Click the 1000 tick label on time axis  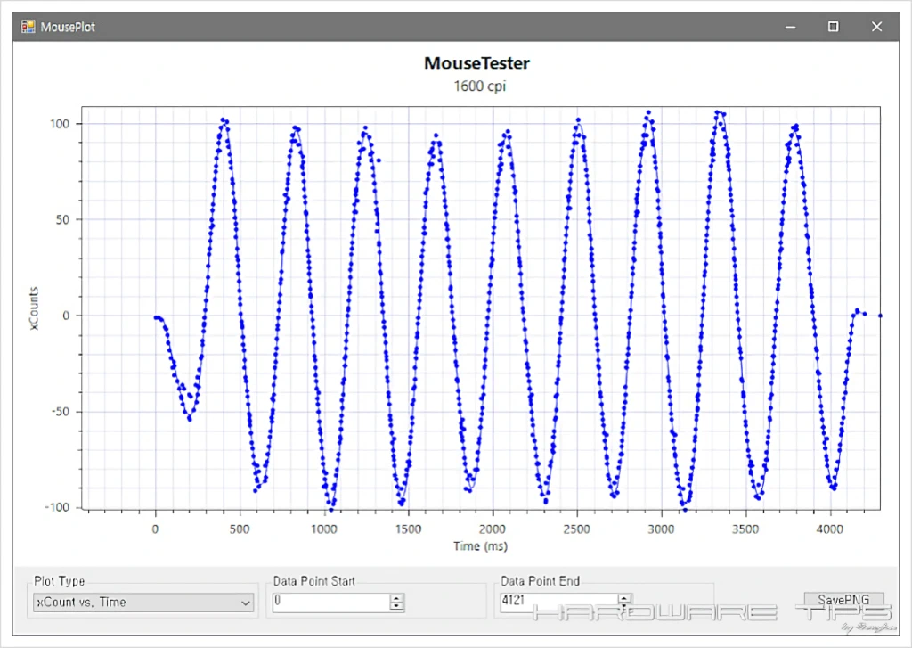pyautogui.click(x=324, y=529)
